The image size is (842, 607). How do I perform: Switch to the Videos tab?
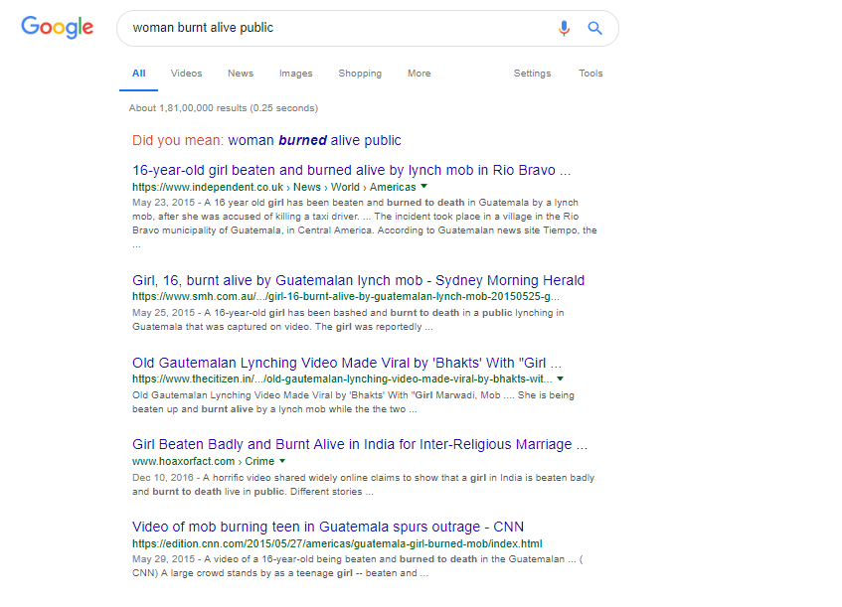pyautogui.click(x=186, y=74)
